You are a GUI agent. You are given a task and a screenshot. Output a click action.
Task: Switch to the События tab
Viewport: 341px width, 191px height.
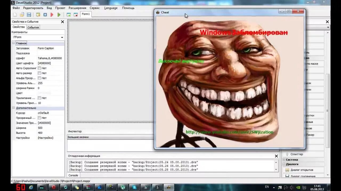click(33, 27)
